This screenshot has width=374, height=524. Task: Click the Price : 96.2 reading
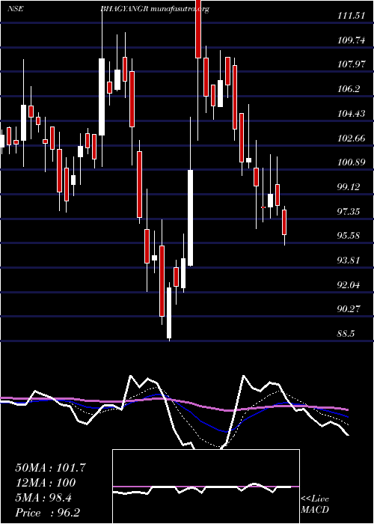pos(48,513)
